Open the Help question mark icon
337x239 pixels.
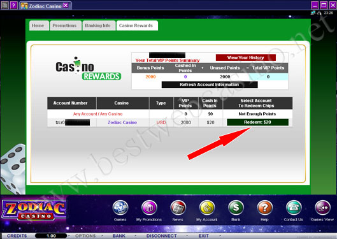click(264, 208)
